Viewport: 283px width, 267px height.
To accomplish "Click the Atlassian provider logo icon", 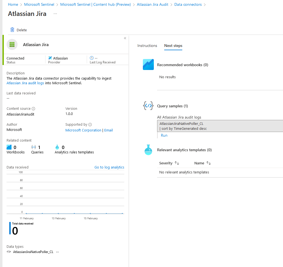I will (50, 58).
